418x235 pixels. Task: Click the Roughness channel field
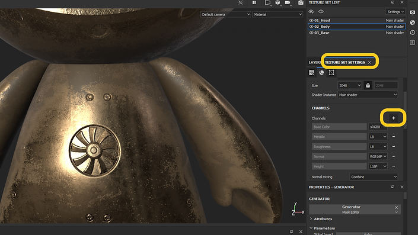339,147
